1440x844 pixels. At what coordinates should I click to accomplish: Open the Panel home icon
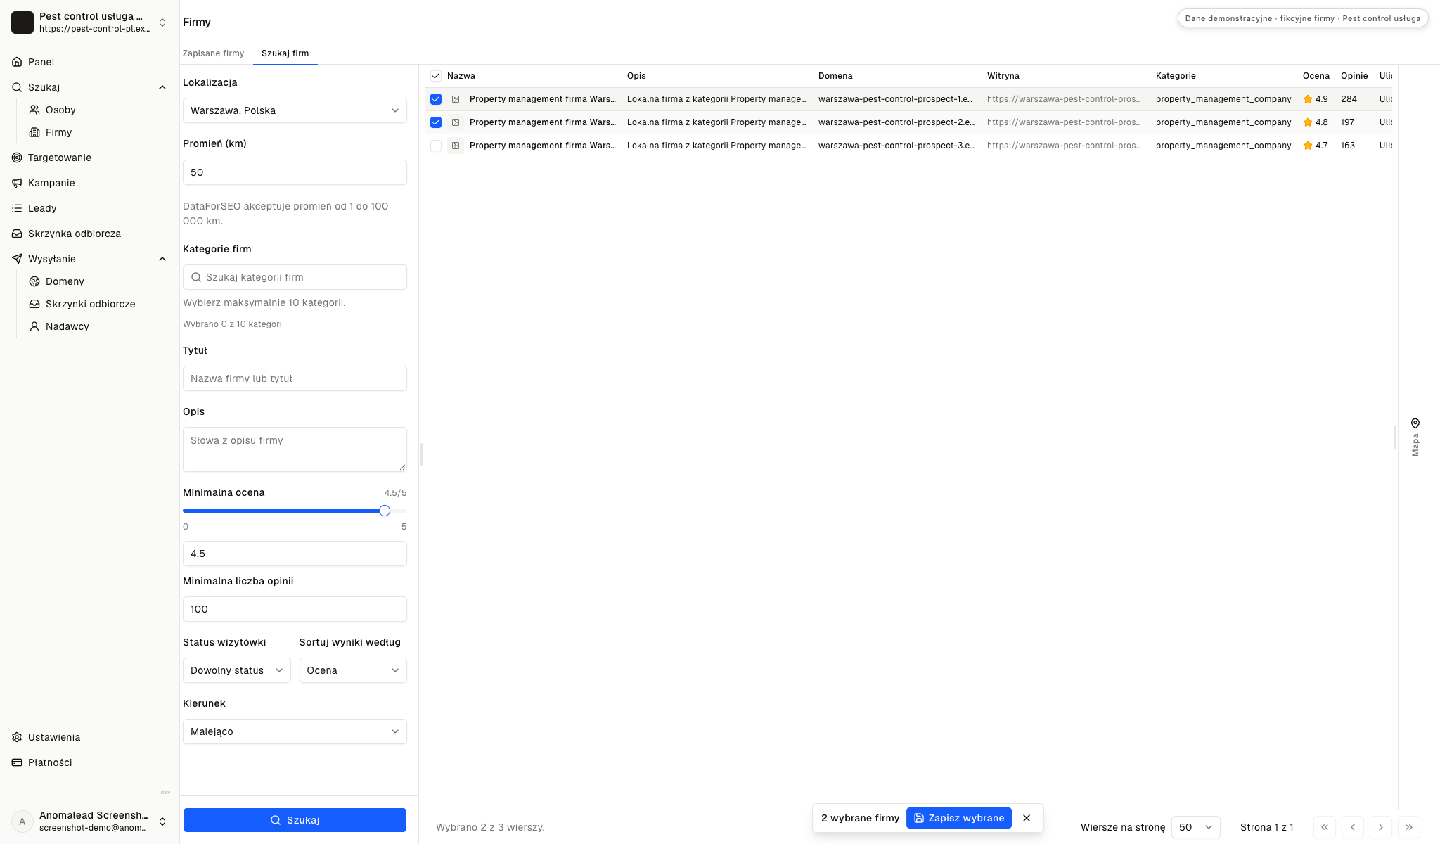tap(17, 62)
